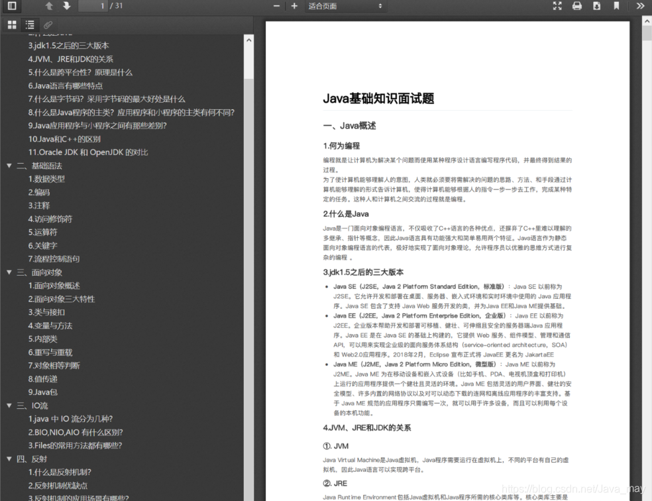Select the 二、基础语法 outline heading
The height and width of the screenshot is (501, 652).
tap(39, 166)
